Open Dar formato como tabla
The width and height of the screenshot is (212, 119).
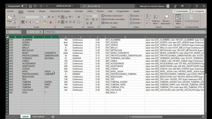114,19
